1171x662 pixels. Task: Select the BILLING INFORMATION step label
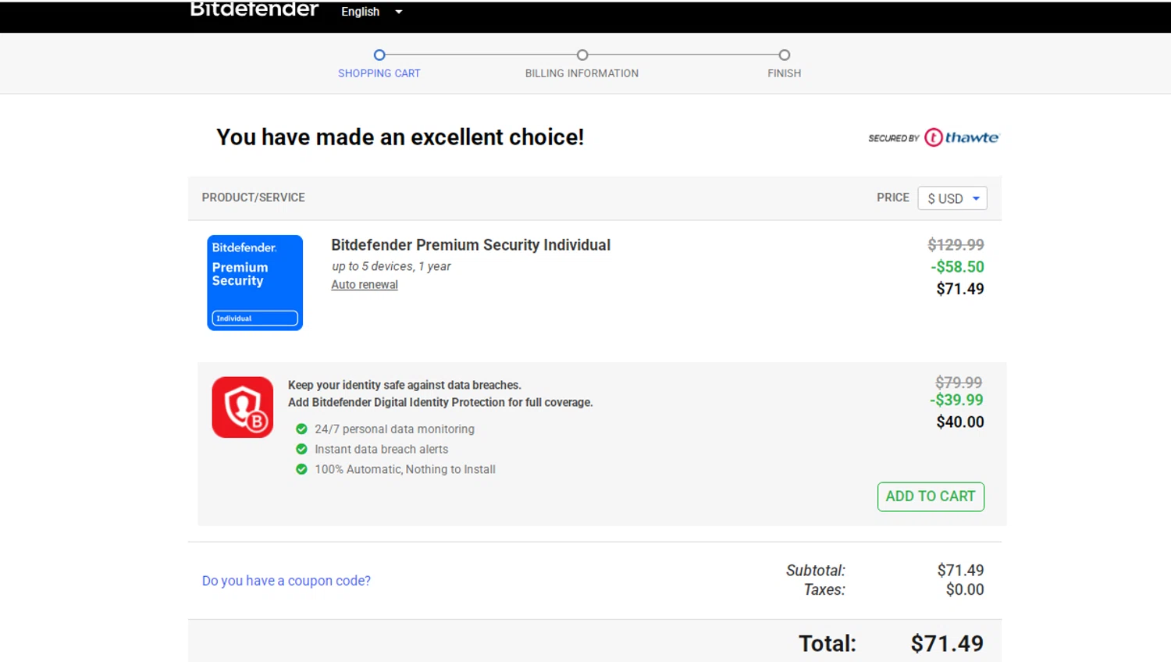[x=582, y=73]
